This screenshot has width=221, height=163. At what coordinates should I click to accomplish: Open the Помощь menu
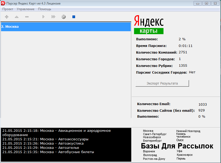pos(44,9)
